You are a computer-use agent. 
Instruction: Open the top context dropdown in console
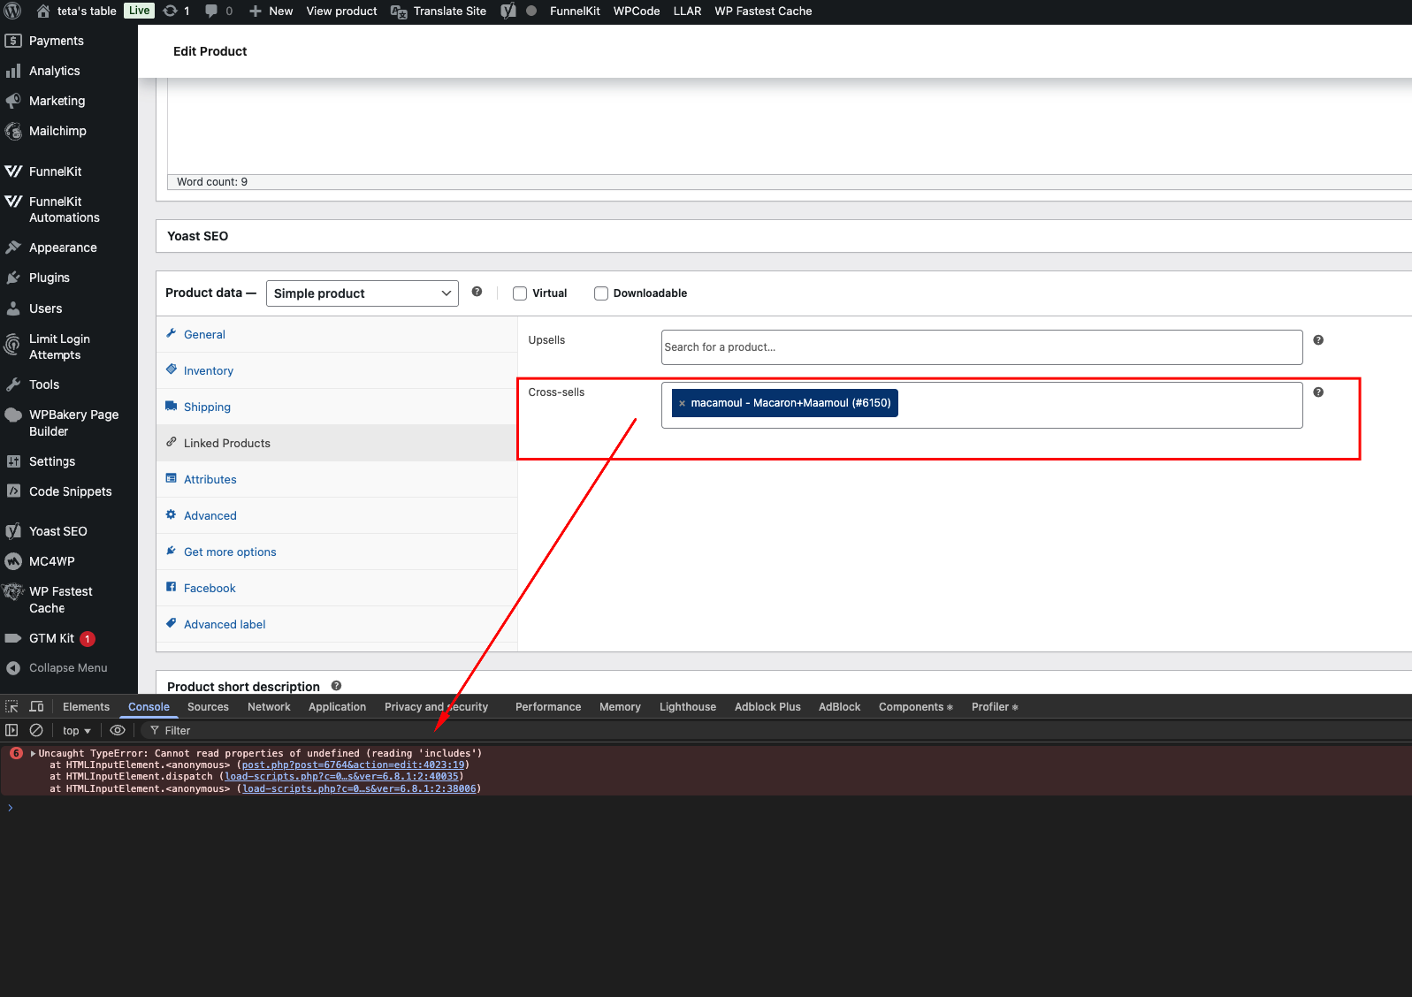(x=77, y=731)
